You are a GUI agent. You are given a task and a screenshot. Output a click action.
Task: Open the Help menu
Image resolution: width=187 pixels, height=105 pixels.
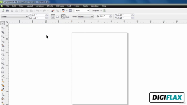click(104, 6)
